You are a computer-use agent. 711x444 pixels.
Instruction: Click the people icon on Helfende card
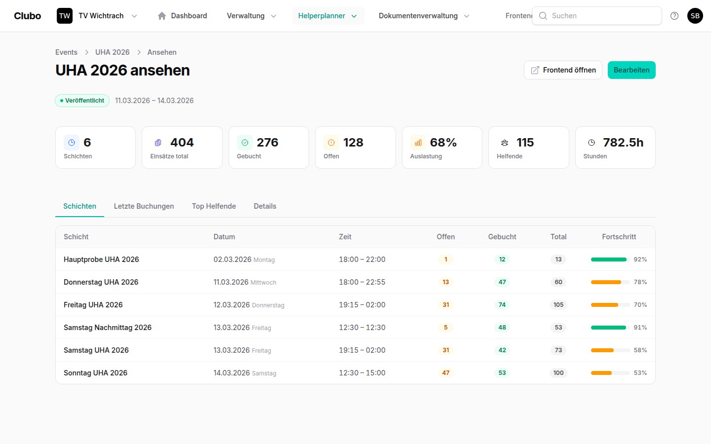click(x=505, y=143)
